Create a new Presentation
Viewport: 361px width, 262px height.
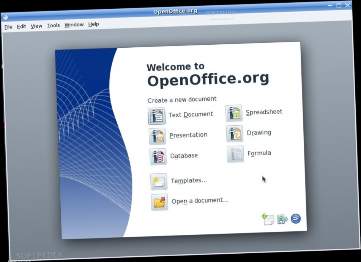click(157, 136)
